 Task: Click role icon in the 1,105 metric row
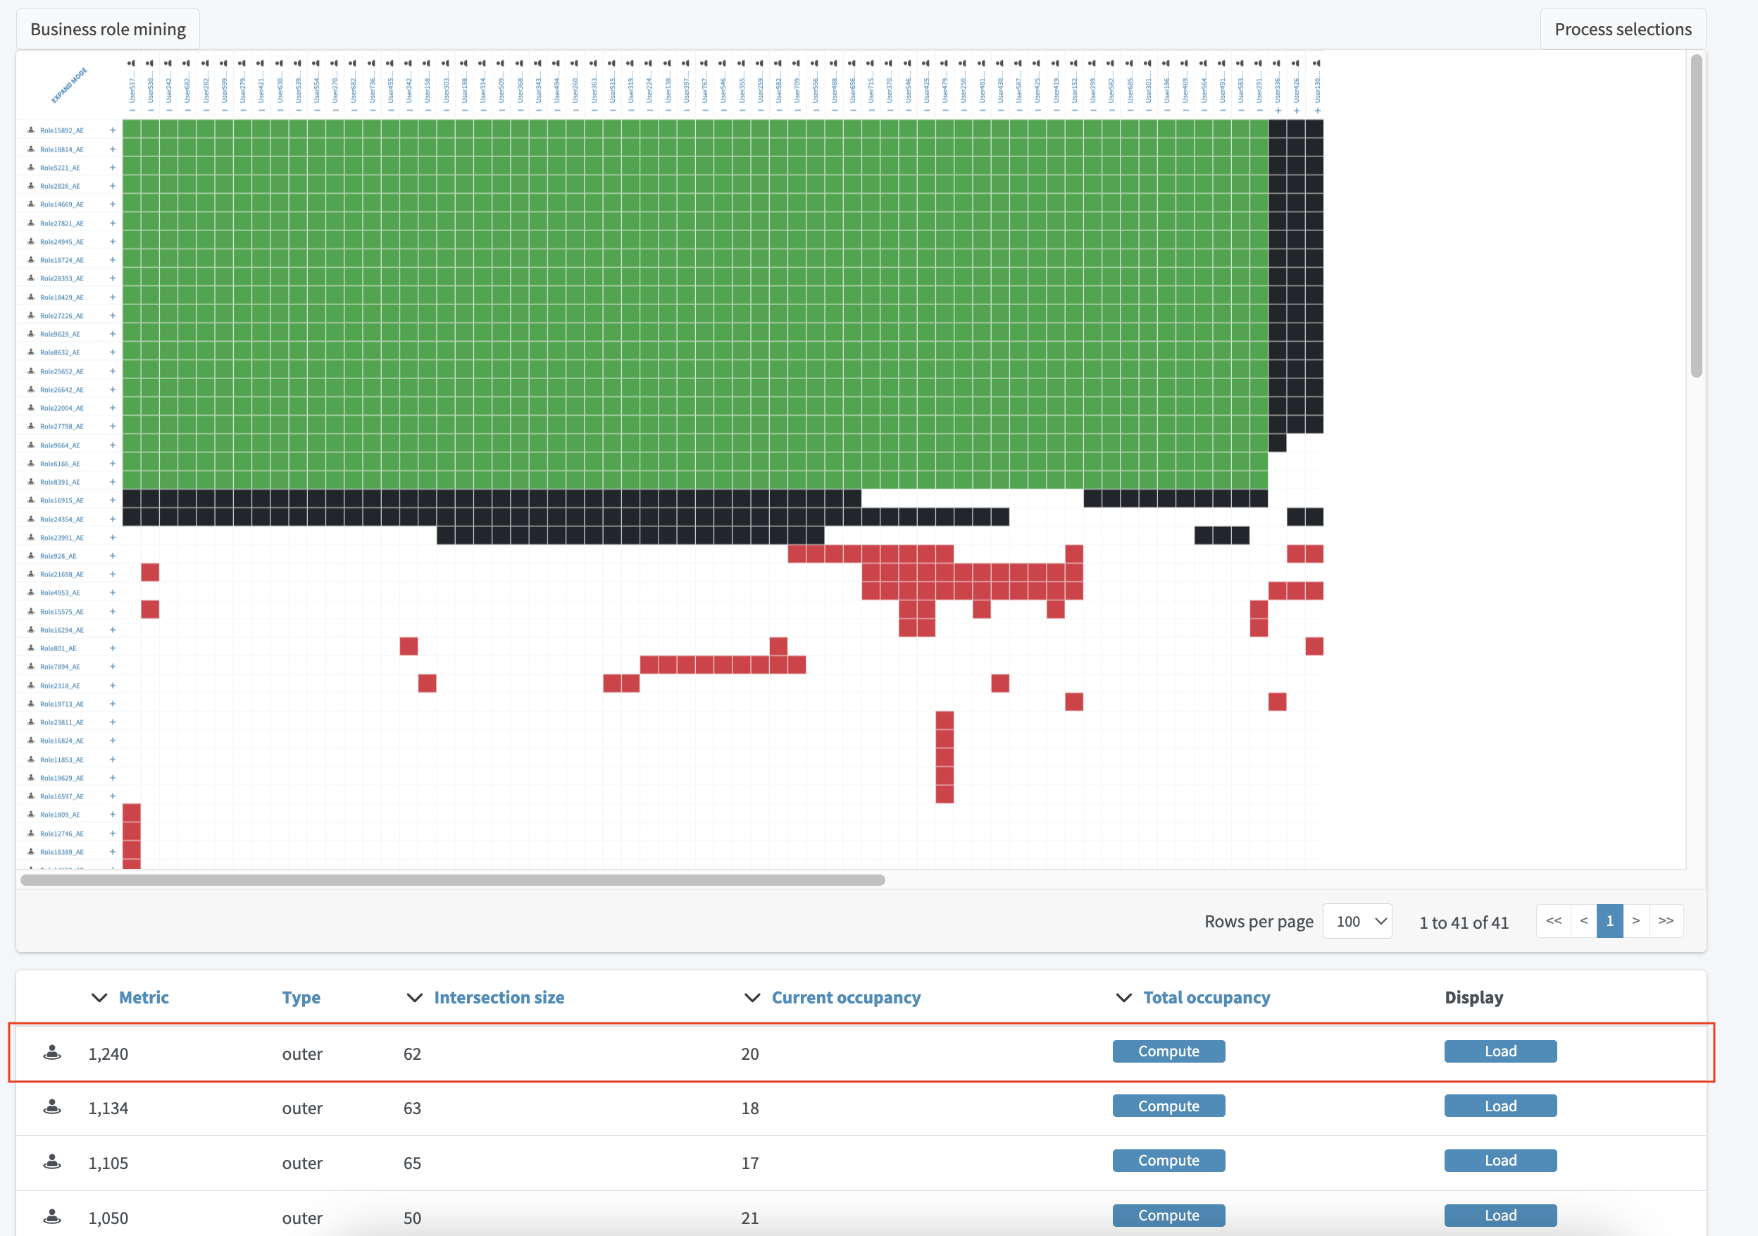click(x=52, y=1163)
